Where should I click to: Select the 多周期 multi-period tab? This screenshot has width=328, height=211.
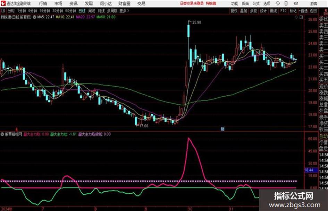[112, 11]
